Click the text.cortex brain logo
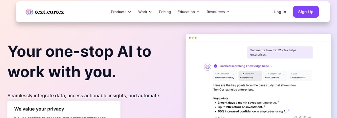337x118 pixels. (x=29, y=12)
